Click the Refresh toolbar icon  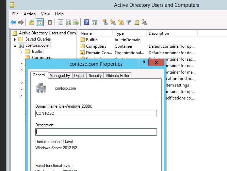pyautogui.click(x=68, y=22)
